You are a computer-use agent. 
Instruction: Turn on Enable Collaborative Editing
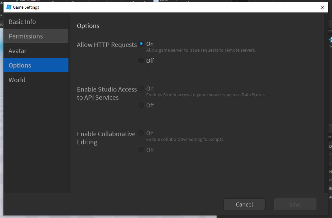141,133
